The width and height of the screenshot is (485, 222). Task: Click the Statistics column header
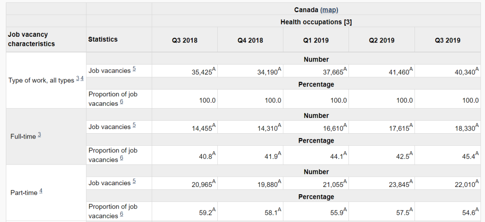(x=103, y=39)
